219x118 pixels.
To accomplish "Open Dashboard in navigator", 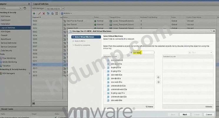I will coord(6,20).
